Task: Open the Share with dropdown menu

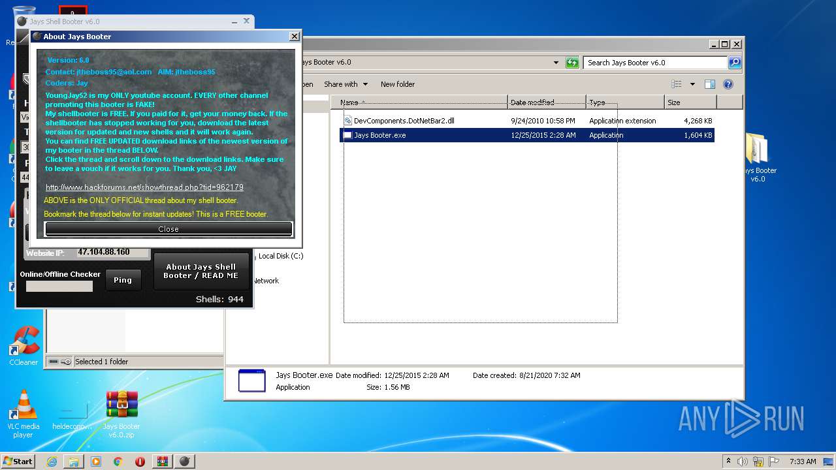Action: [346, 84]
